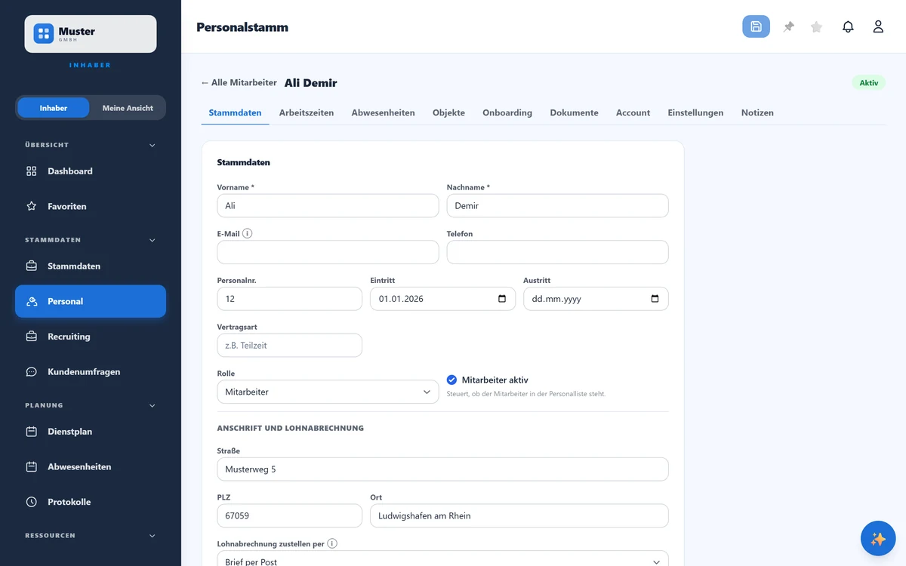
Task: Go back to Alle Mitarbeiter
Action: pyautogui.click(x=239, y=83)
